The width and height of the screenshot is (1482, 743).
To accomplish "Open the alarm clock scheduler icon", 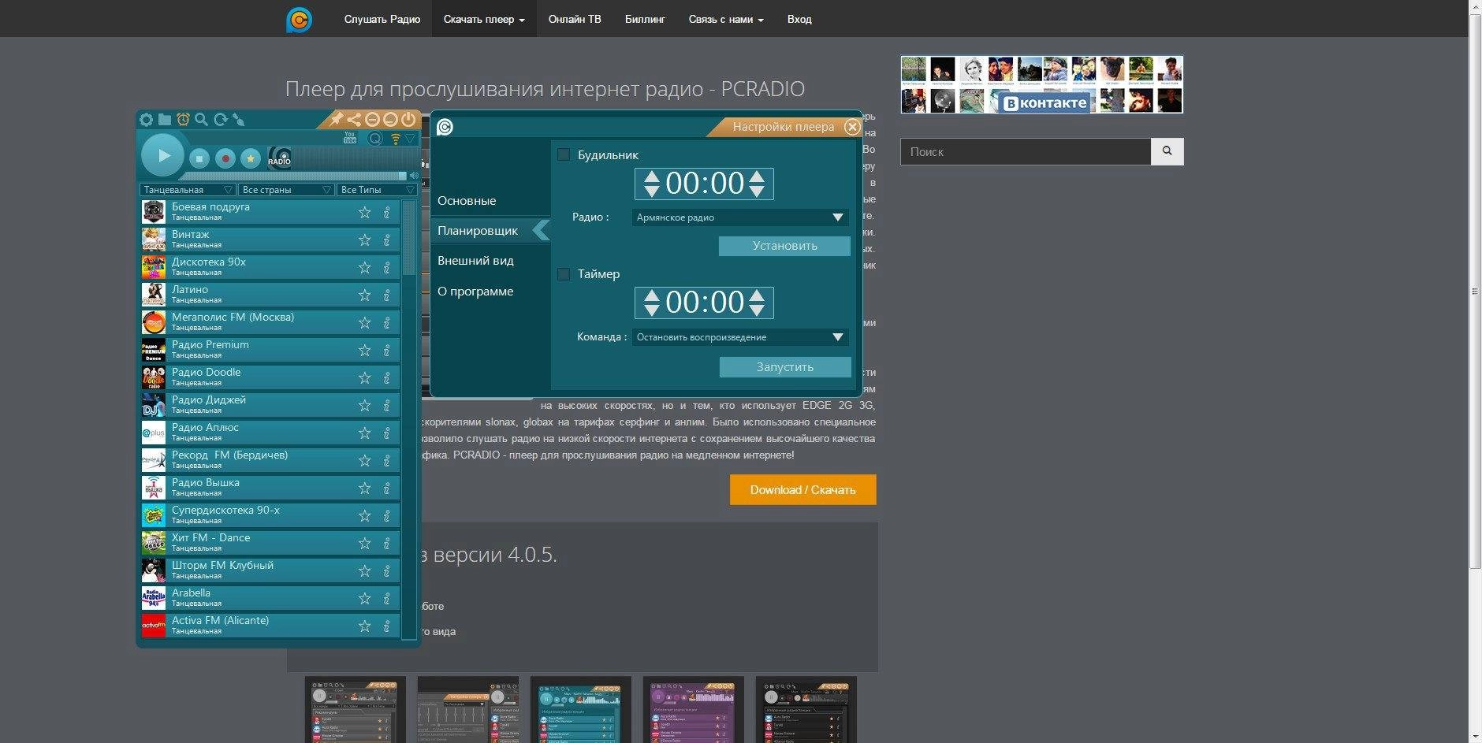I will (183, 120).
